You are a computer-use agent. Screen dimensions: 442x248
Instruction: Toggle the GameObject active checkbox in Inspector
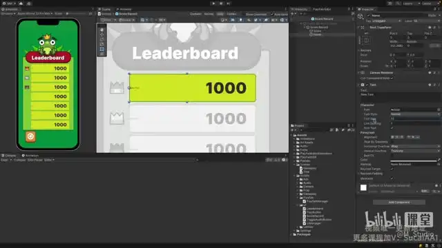(x=368, y=15)
